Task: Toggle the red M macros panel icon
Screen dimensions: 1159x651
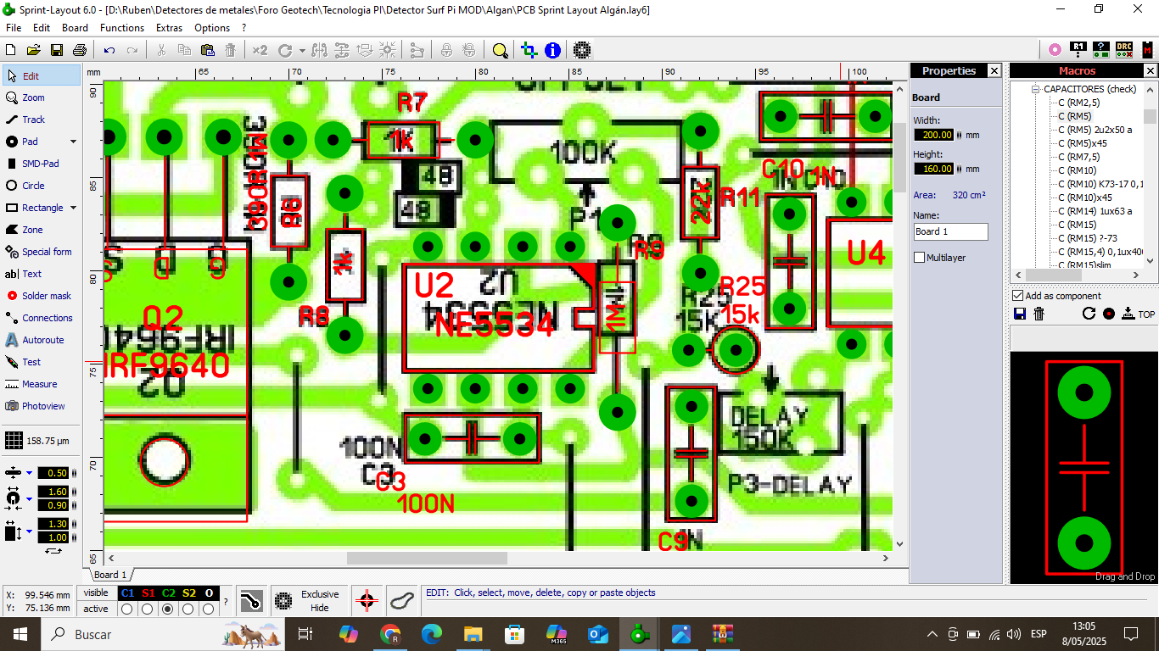Action: (1147, 49)
